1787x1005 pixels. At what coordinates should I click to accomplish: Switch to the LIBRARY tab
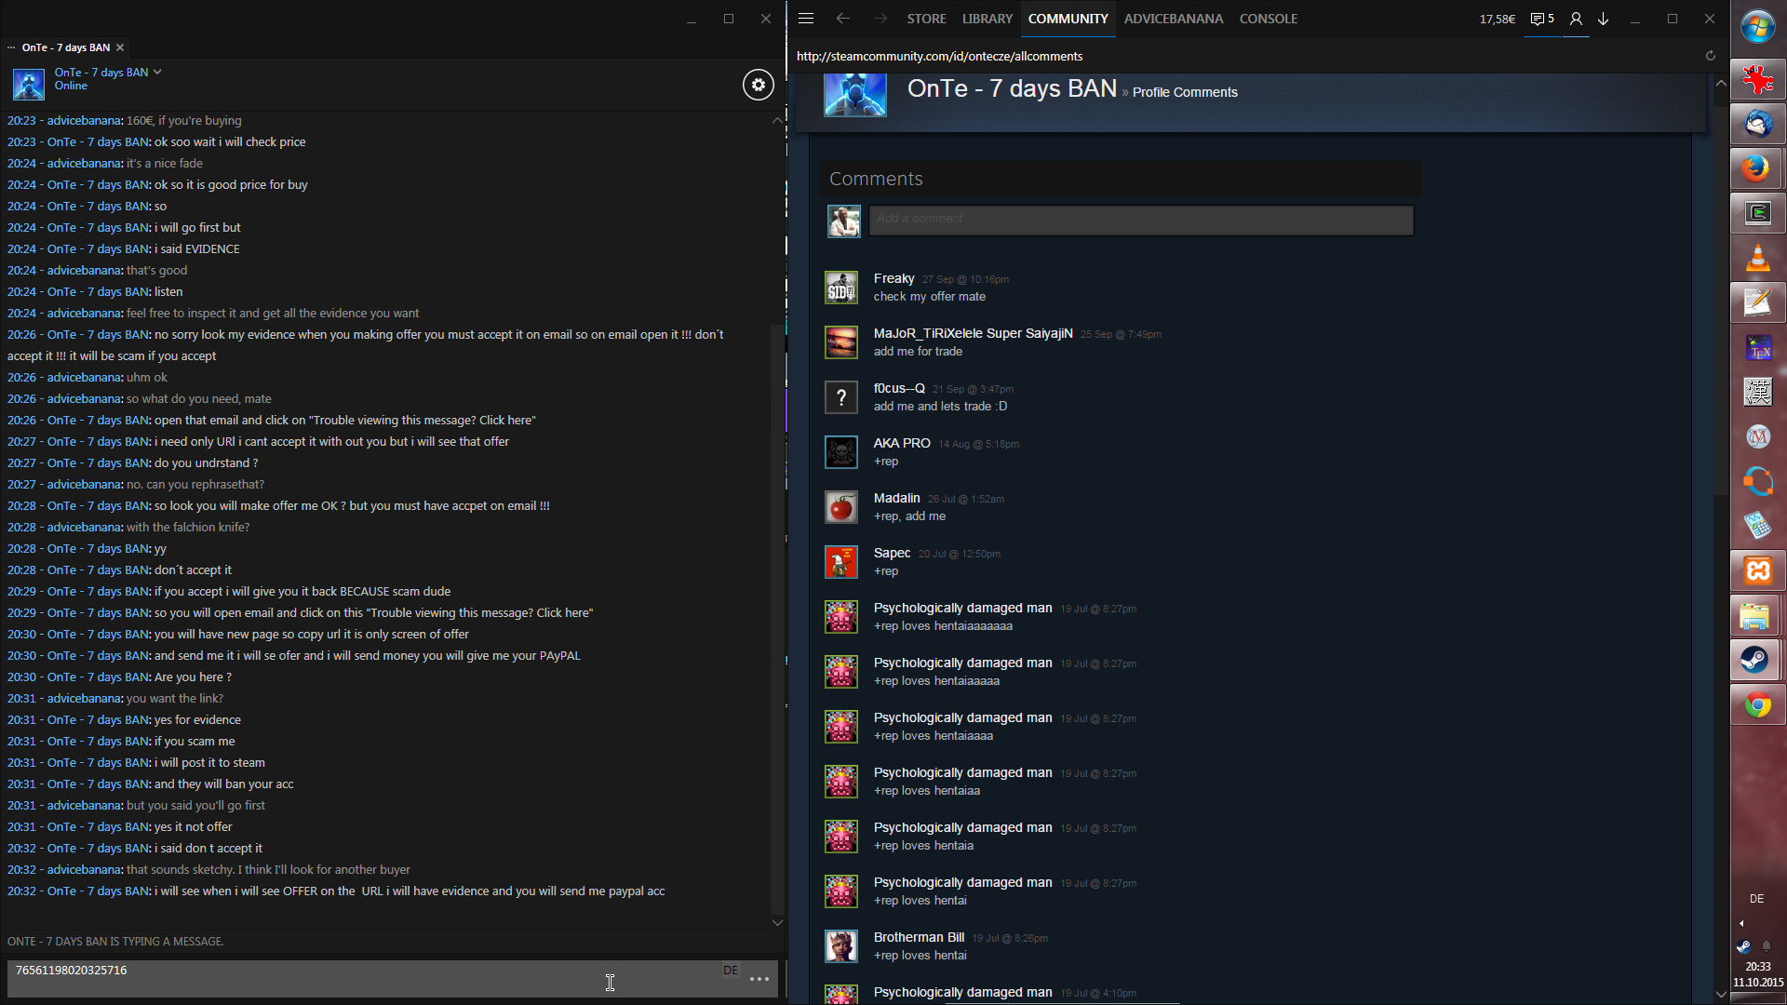[987, 19]
